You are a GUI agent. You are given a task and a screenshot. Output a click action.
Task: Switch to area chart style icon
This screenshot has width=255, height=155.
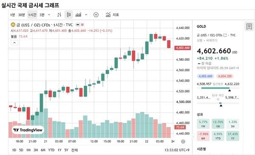click(x=78, y=15)
